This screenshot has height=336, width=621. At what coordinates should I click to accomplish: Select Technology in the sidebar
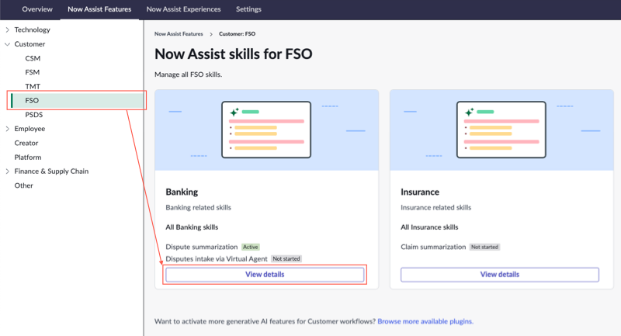pos(32,29)
